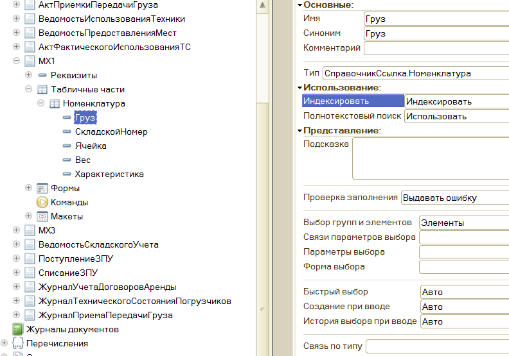
Task: Click the СкладскойНомер attribute icon
Action: click(67, 131)
